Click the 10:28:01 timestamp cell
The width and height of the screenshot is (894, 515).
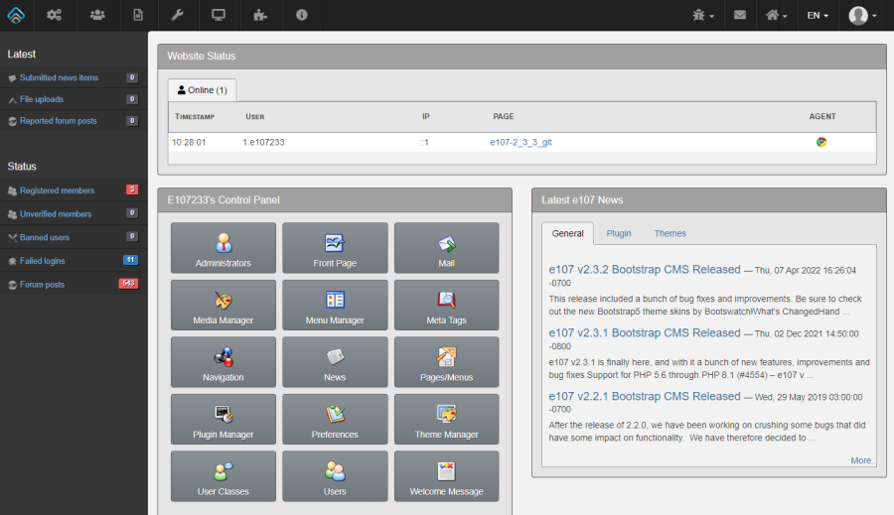coord(189,143)
